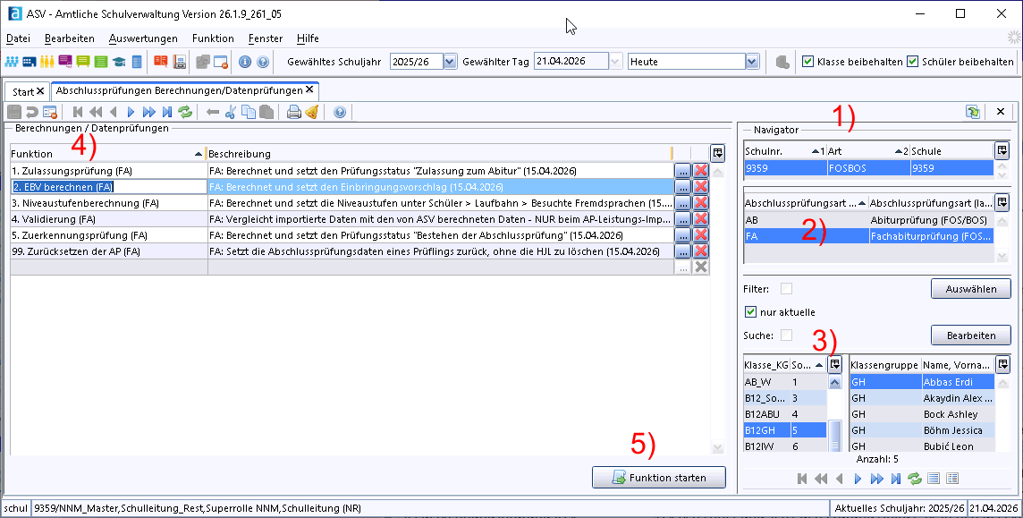
Task: Expand the Heute date preset dropdown
Action: pos(752,62)
